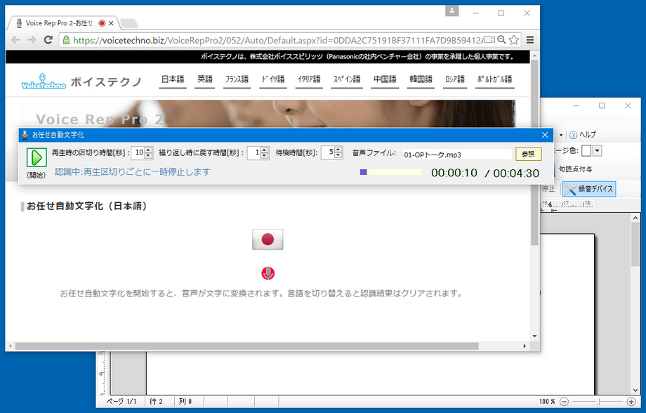Click camera icon in address bar

pyautogui.click(x=489, y=39)
